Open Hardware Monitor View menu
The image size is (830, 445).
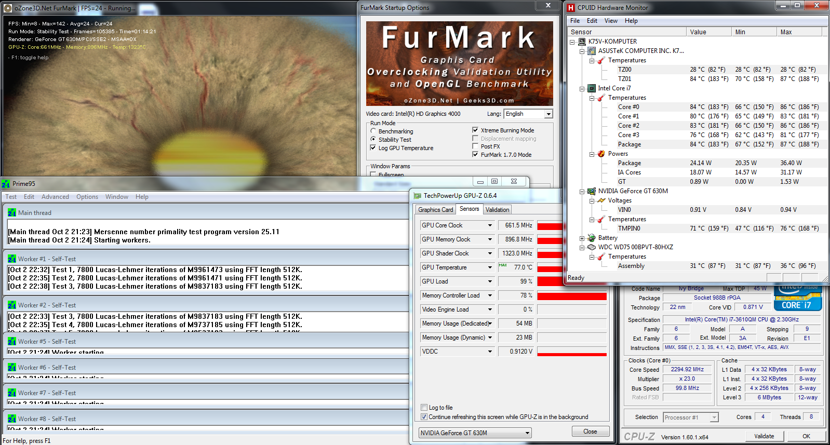(611, 21)
